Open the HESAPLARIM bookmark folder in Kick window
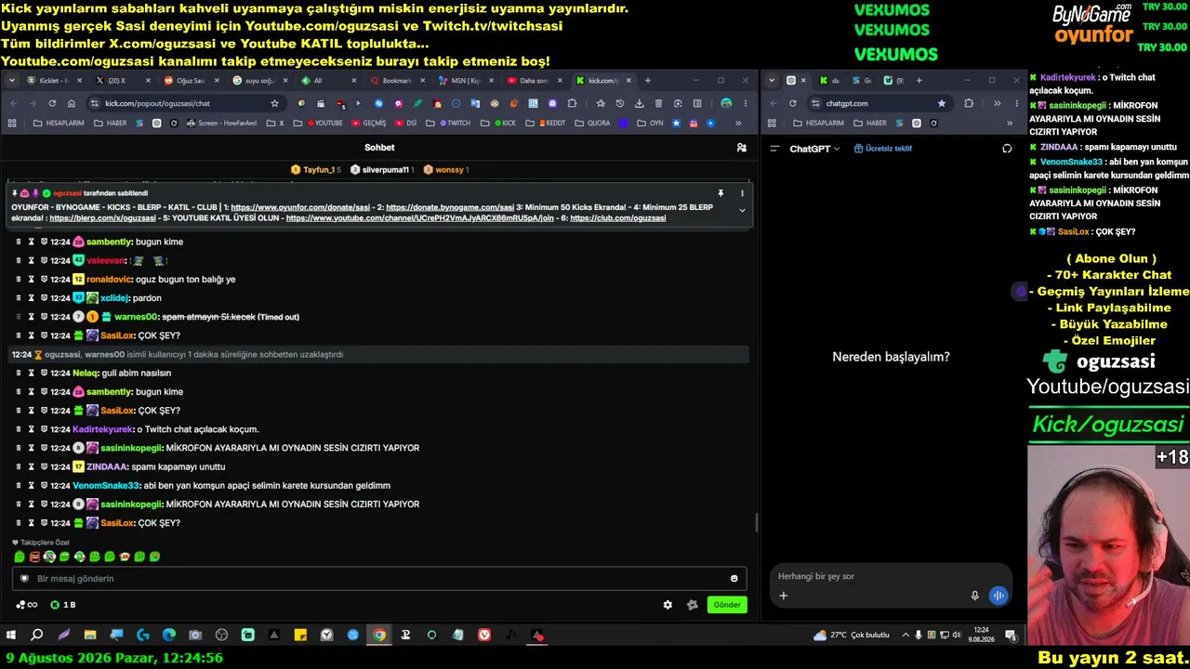This screenshot has height=669, width=1190. coord(60,123)
